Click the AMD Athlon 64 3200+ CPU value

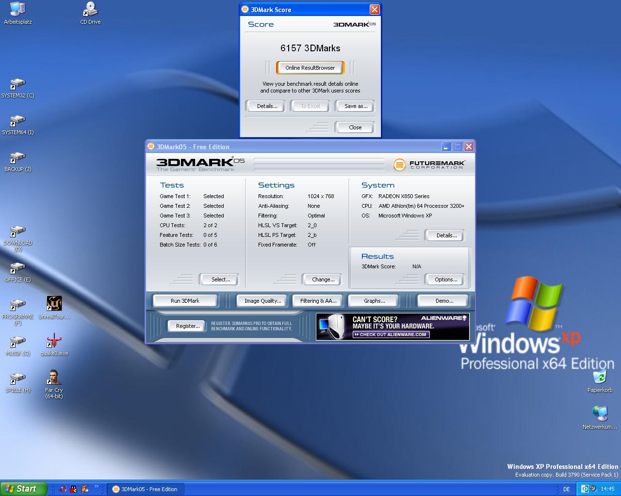(421, 206)
